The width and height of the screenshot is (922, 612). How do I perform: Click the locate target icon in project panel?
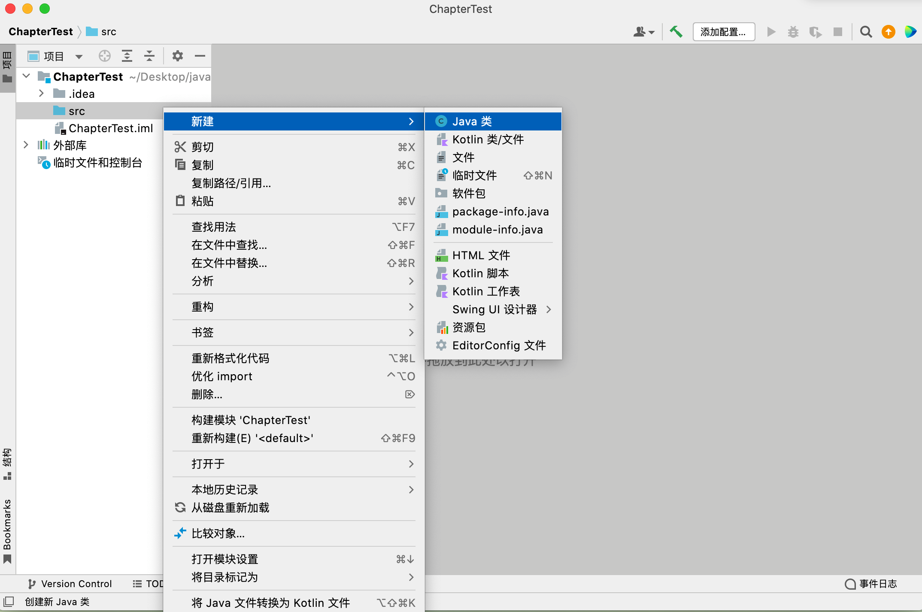point(104,56)
